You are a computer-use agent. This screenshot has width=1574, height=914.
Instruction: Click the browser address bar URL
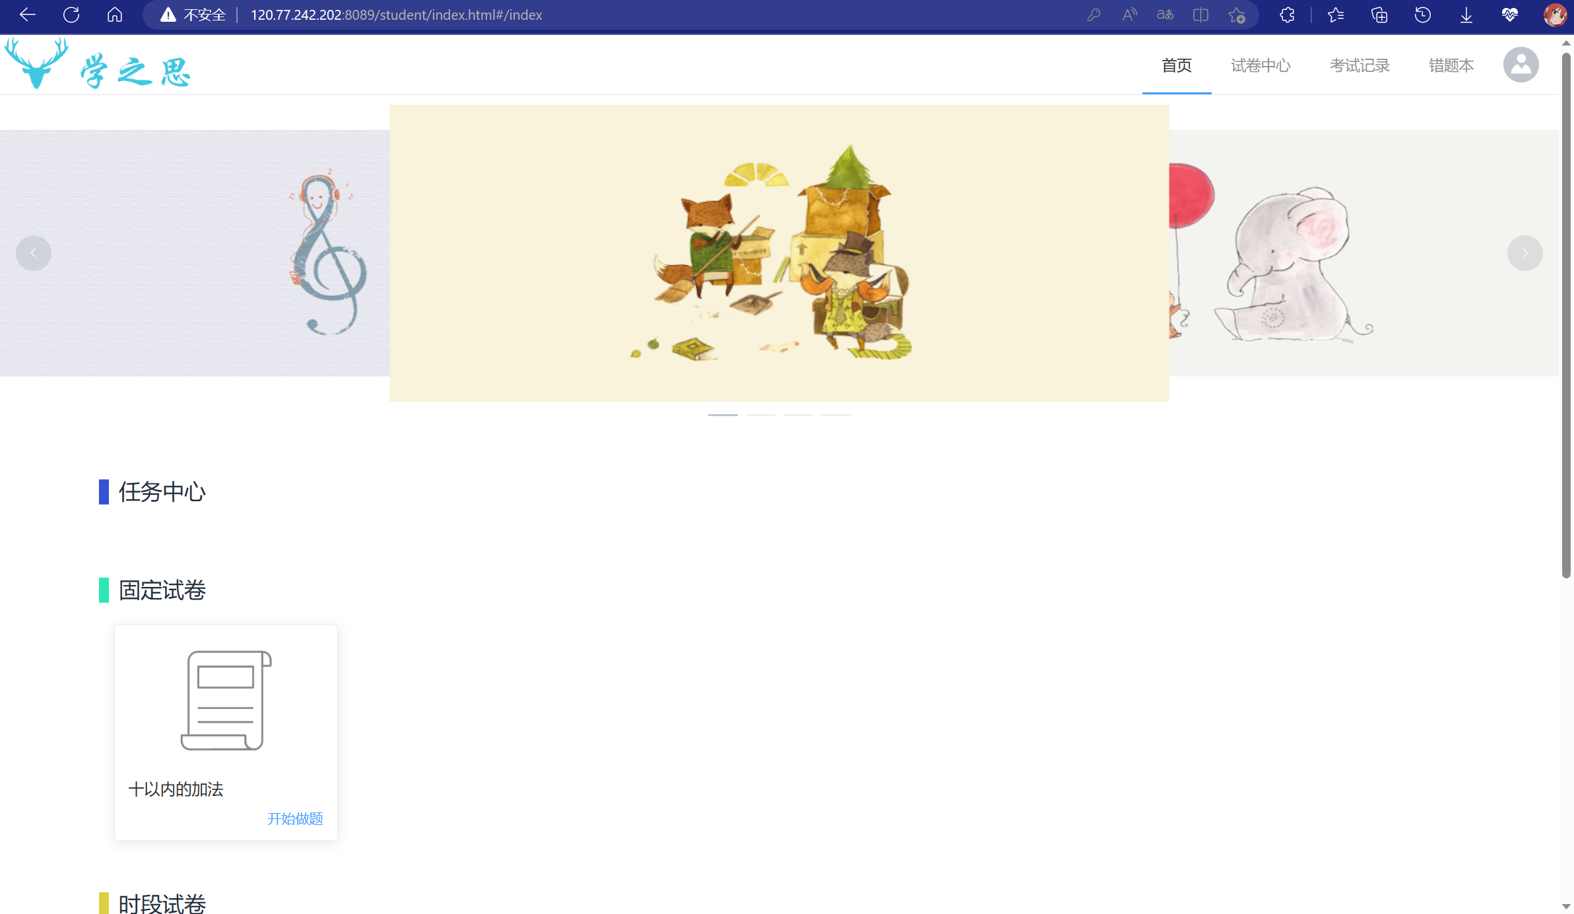(x=396, y=15)
